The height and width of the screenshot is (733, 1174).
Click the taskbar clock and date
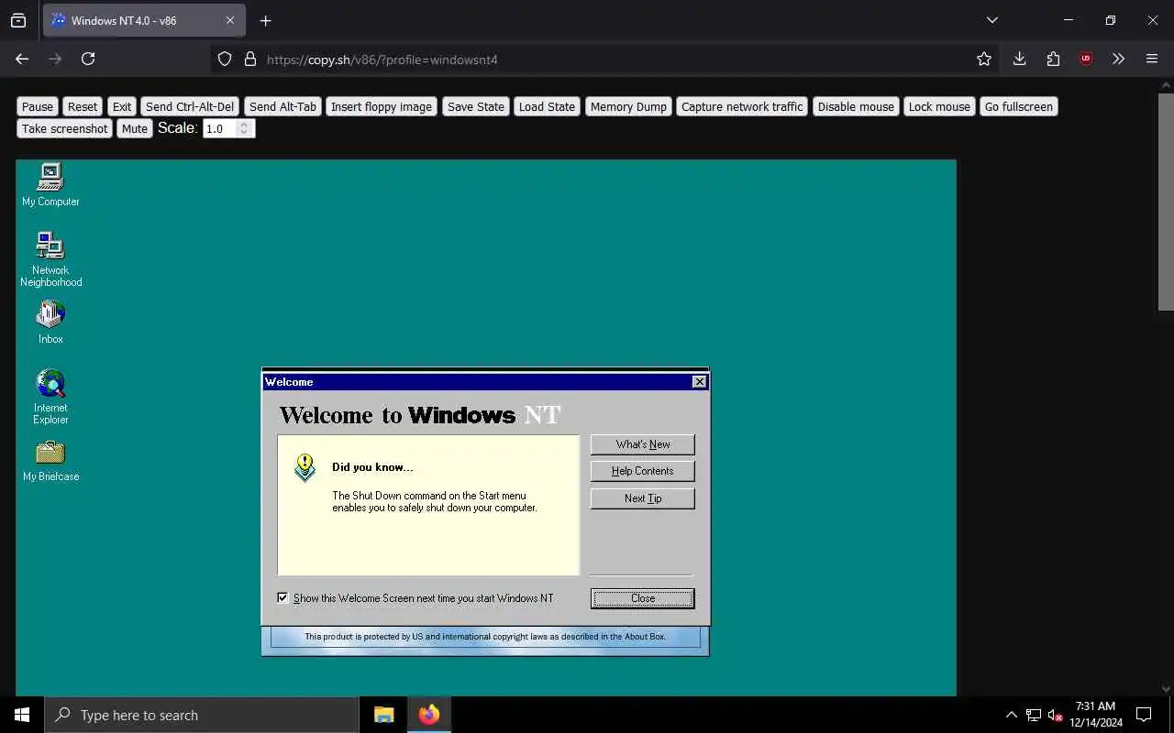point(1095,715)
